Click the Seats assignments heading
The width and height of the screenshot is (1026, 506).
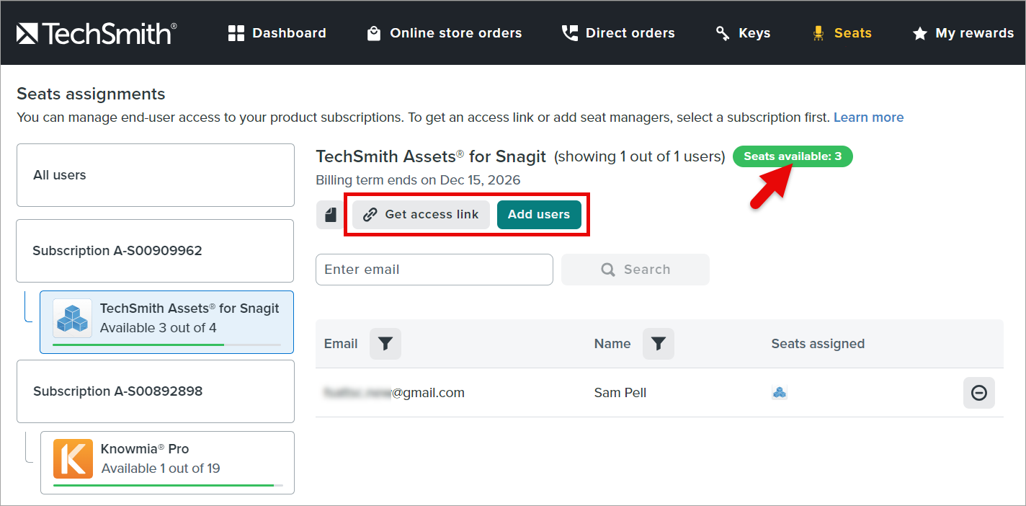click(x=91, y=94)
